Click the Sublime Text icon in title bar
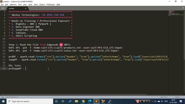Image resolution: width=185 pixels, height=104 pixels. (1, 1)
